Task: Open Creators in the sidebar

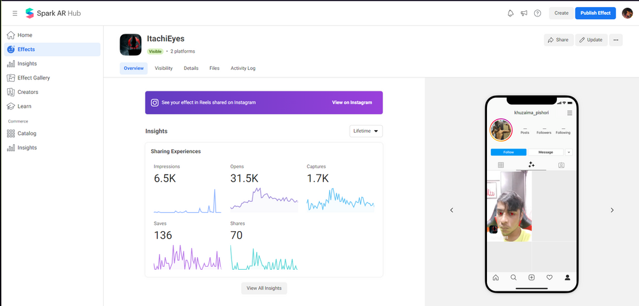Action: click(28, 92)
